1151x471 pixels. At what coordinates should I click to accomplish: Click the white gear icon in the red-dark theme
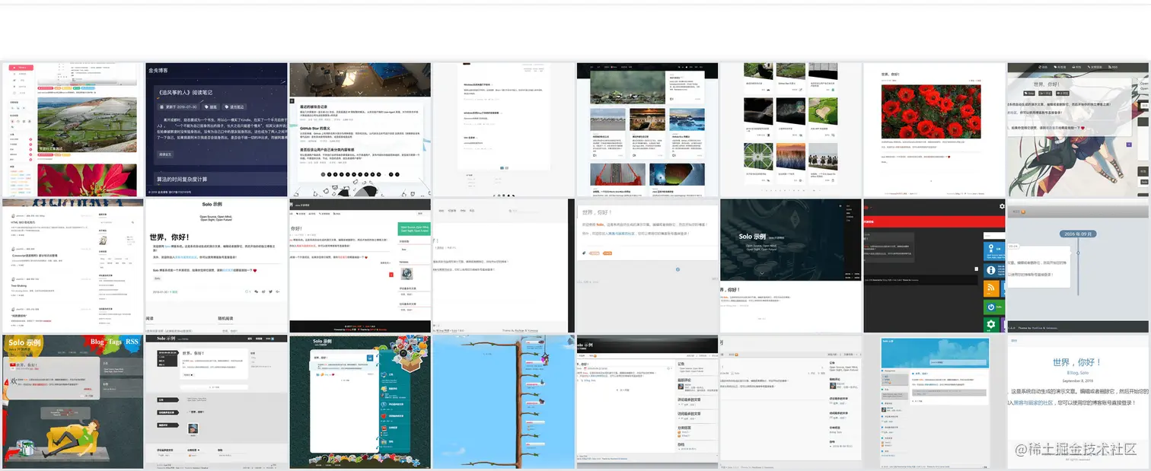[1002, 206]
